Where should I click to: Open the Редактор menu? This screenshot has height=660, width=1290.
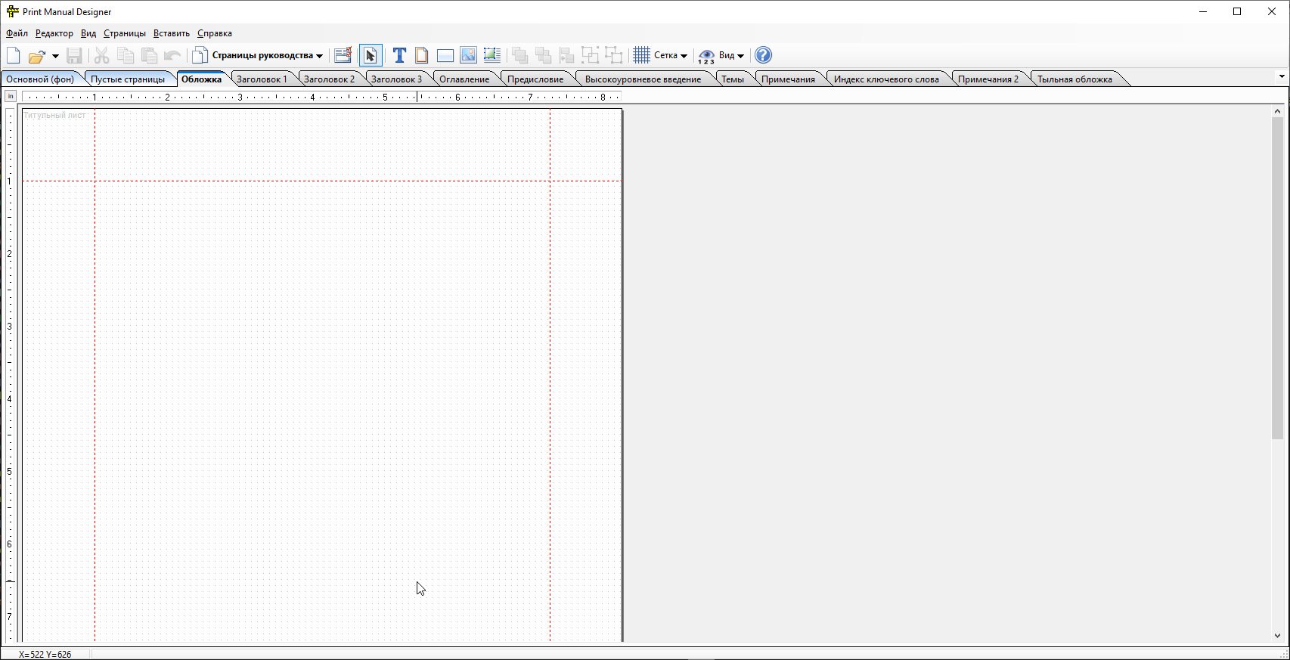point(54,33)
